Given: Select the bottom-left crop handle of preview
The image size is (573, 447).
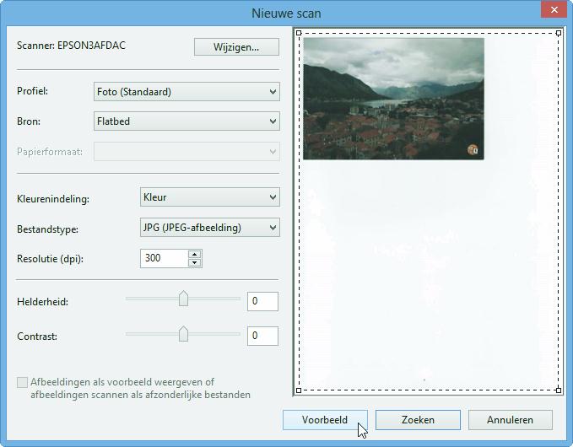Looking at the screenshot, I should coord(299,390).
